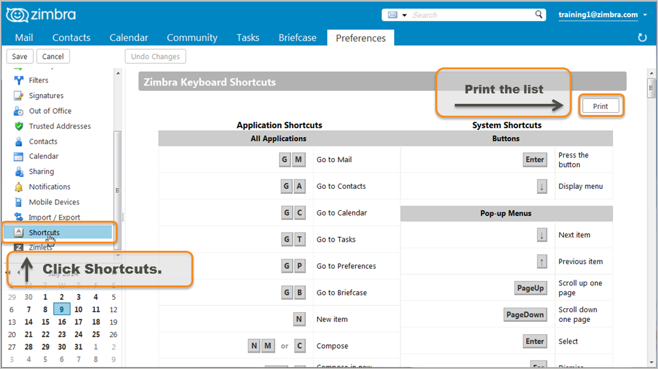Click the 'Go to Briefcase' shortcut text
Image resolution: width=658 pixels, height=369 pixels.
pyautogui.click(x=342, y=293)
